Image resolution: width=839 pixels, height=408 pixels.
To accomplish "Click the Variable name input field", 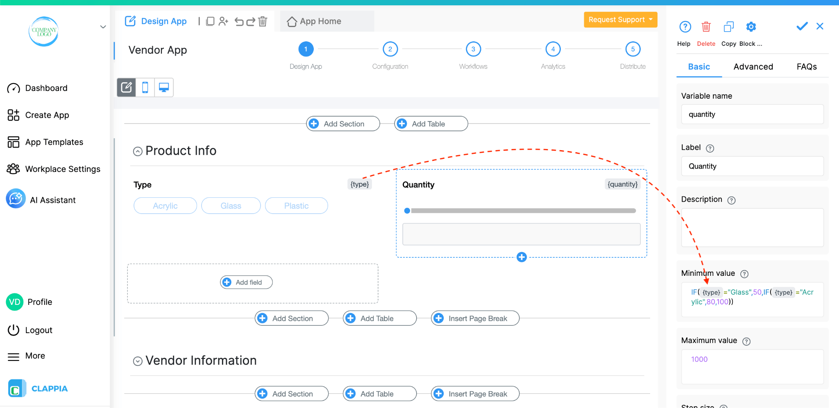I will pyautogui.click(x=752, y=114).
